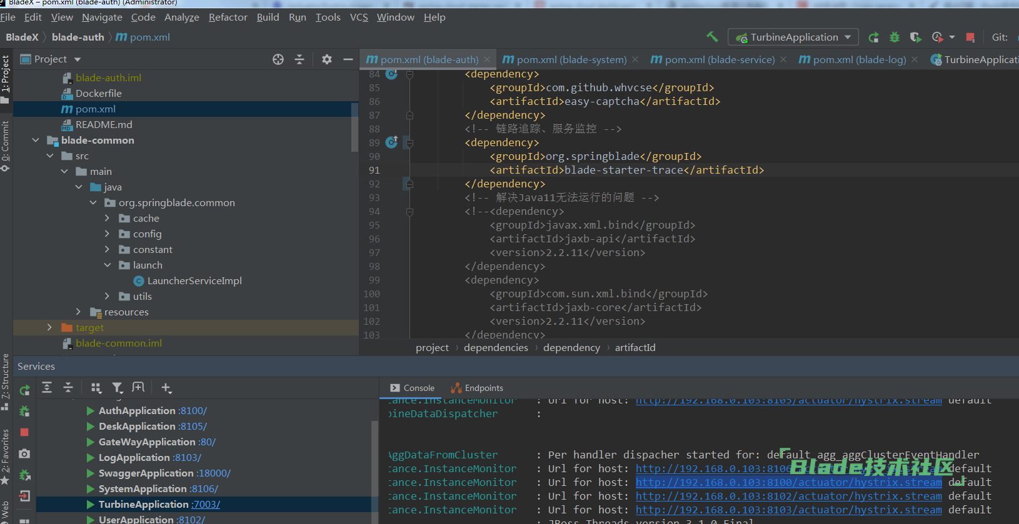1019x524 pixels.
Task: Open the Refactor menu
Action: tap(228, 17)
